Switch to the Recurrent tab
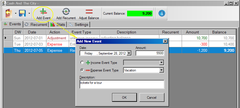This screenshot has height=108, width=240. point(36,25)
